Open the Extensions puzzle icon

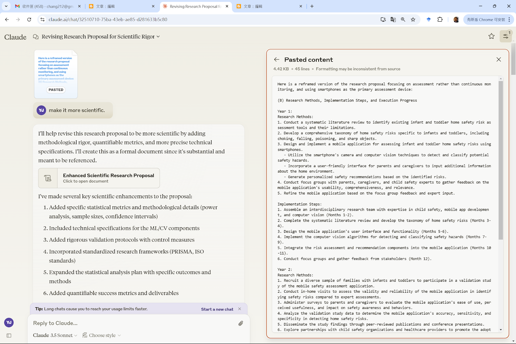point(440,20)
